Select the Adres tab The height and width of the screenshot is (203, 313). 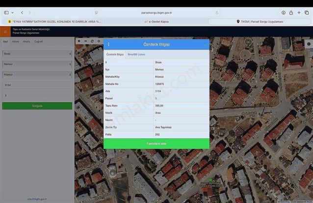(x=16, y=42)
